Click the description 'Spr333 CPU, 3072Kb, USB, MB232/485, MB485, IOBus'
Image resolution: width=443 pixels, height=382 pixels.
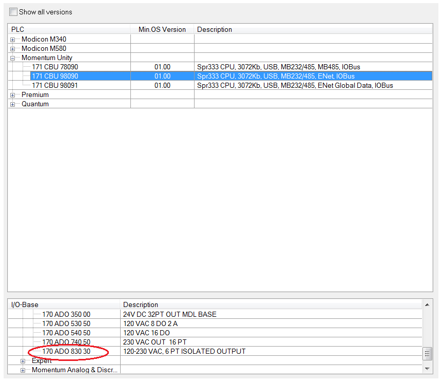coord(279,67)
